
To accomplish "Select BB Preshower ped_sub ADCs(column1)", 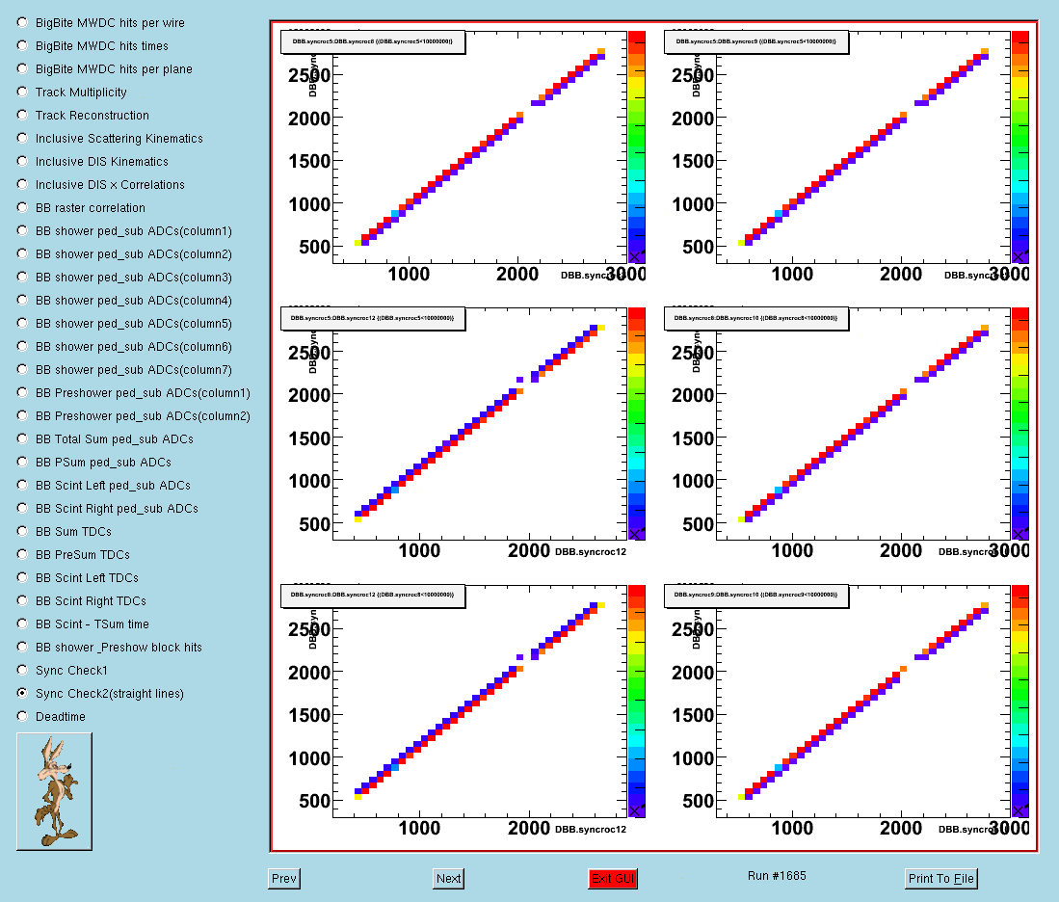I will pos(134,392).
